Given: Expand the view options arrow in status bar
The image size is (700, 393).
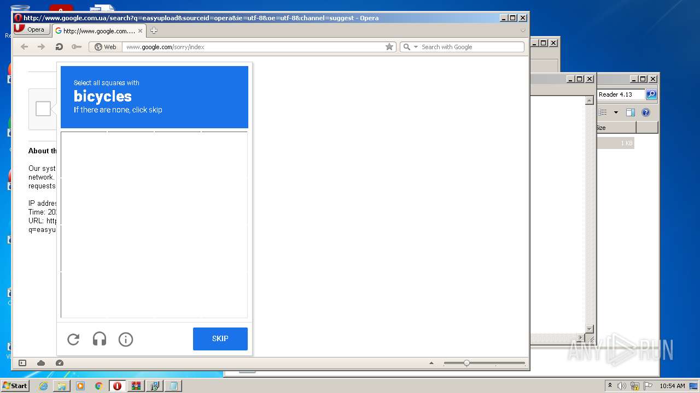Looking at the screenshot, I should point(431,363).
